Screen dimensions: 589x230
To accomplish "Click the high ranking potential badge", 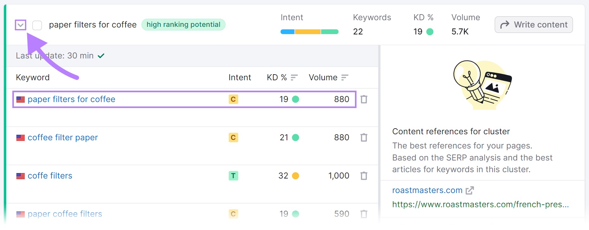I will coord(183,25).
